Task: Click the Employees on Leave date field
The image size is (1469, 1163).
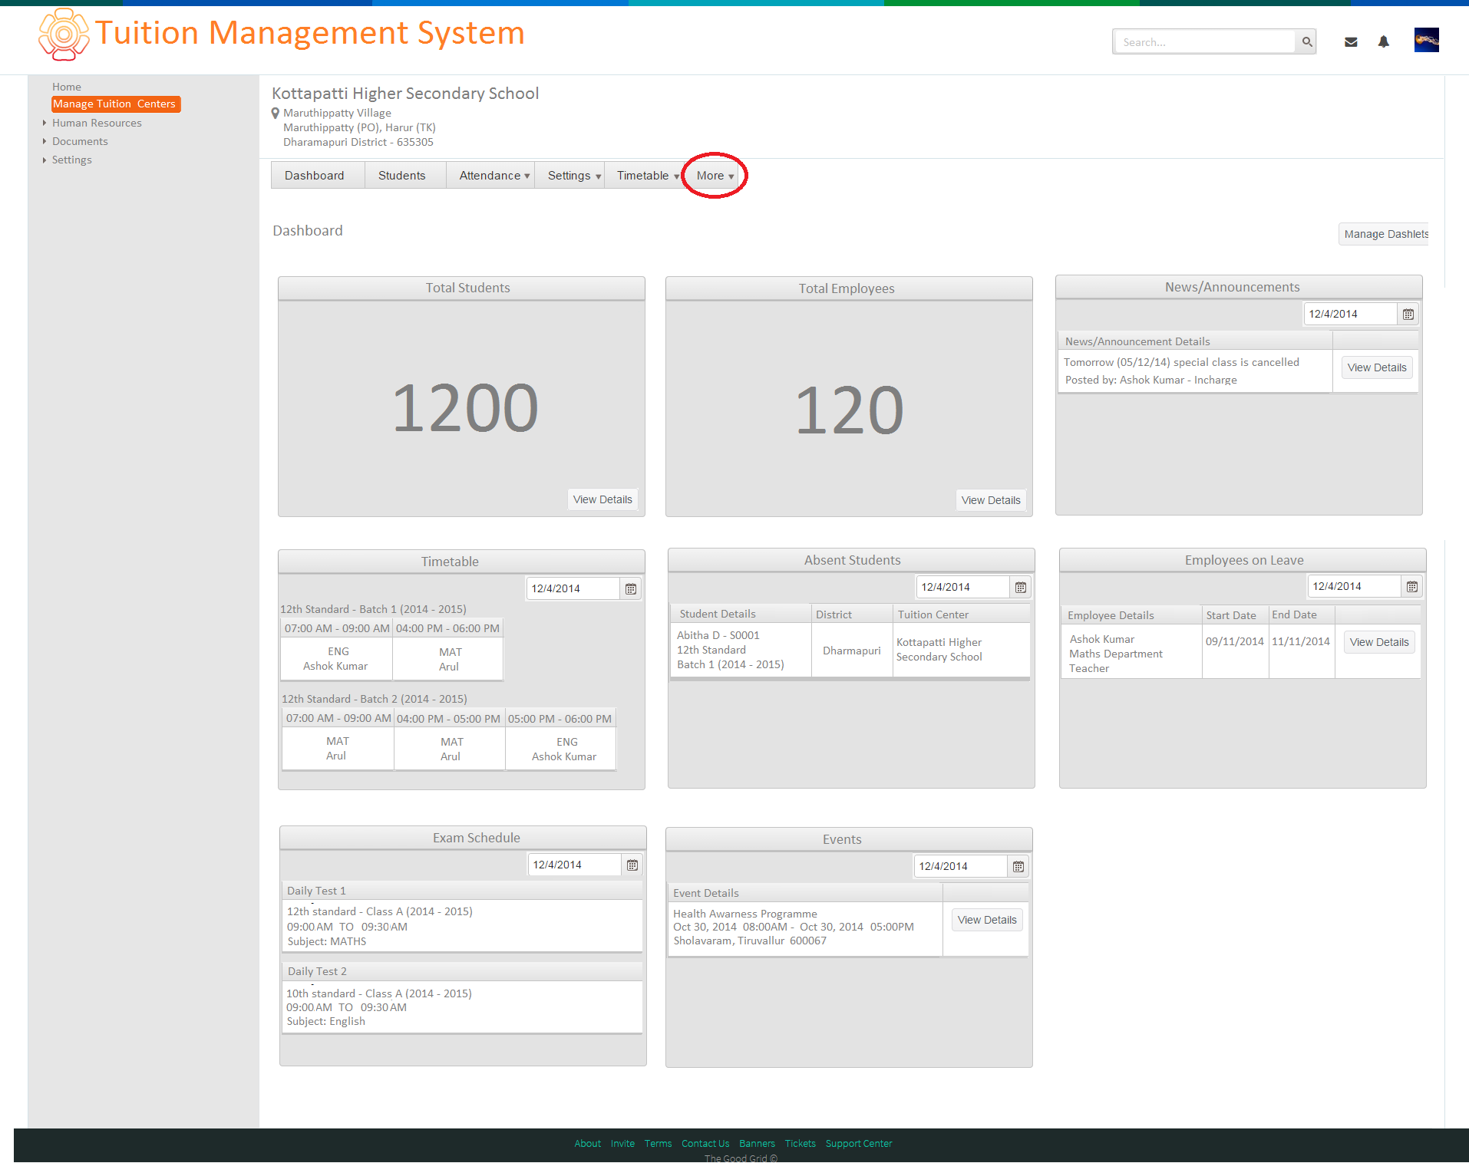Action: pyautogui.click(x=1354, y=587)
